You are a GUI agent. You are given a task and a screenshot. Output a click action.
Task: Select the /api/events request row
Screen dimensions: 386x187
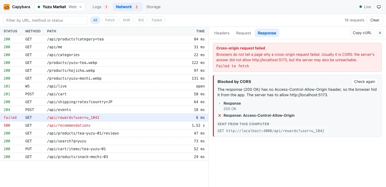[104, 110]
